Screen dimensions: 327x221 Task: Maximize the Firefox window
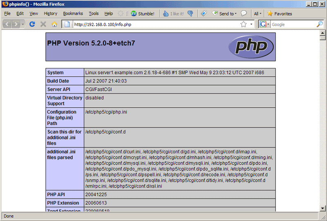(x=315, y=4)
